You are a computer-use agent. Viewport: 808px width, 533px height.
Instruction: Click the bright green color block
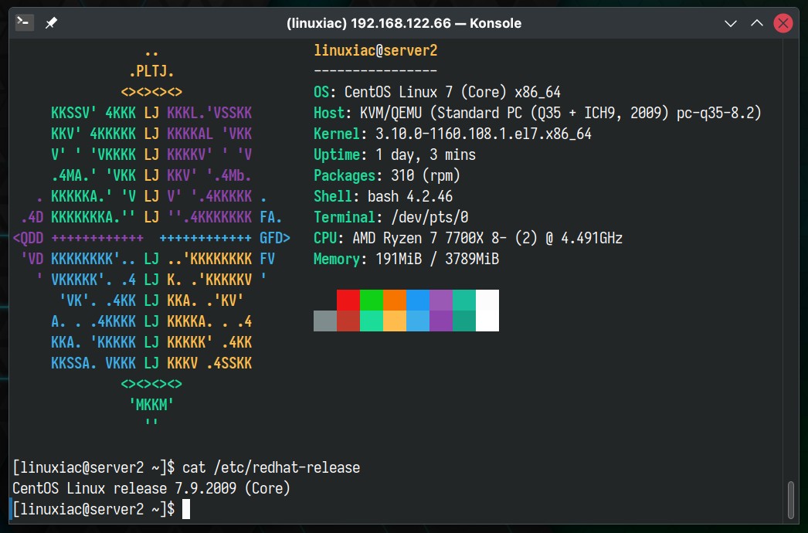click(x=372, y=300)
